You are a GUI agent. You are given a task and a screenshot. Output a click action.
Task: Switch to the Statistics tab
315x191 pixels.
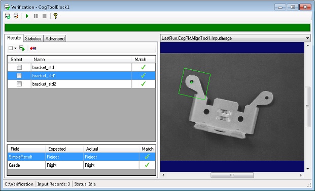tap(33, 38)
